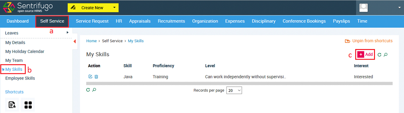Viewport: 404px width, 113px height.
Task: Open the document shortcut icon under Shortcuts
Action: 12,105
